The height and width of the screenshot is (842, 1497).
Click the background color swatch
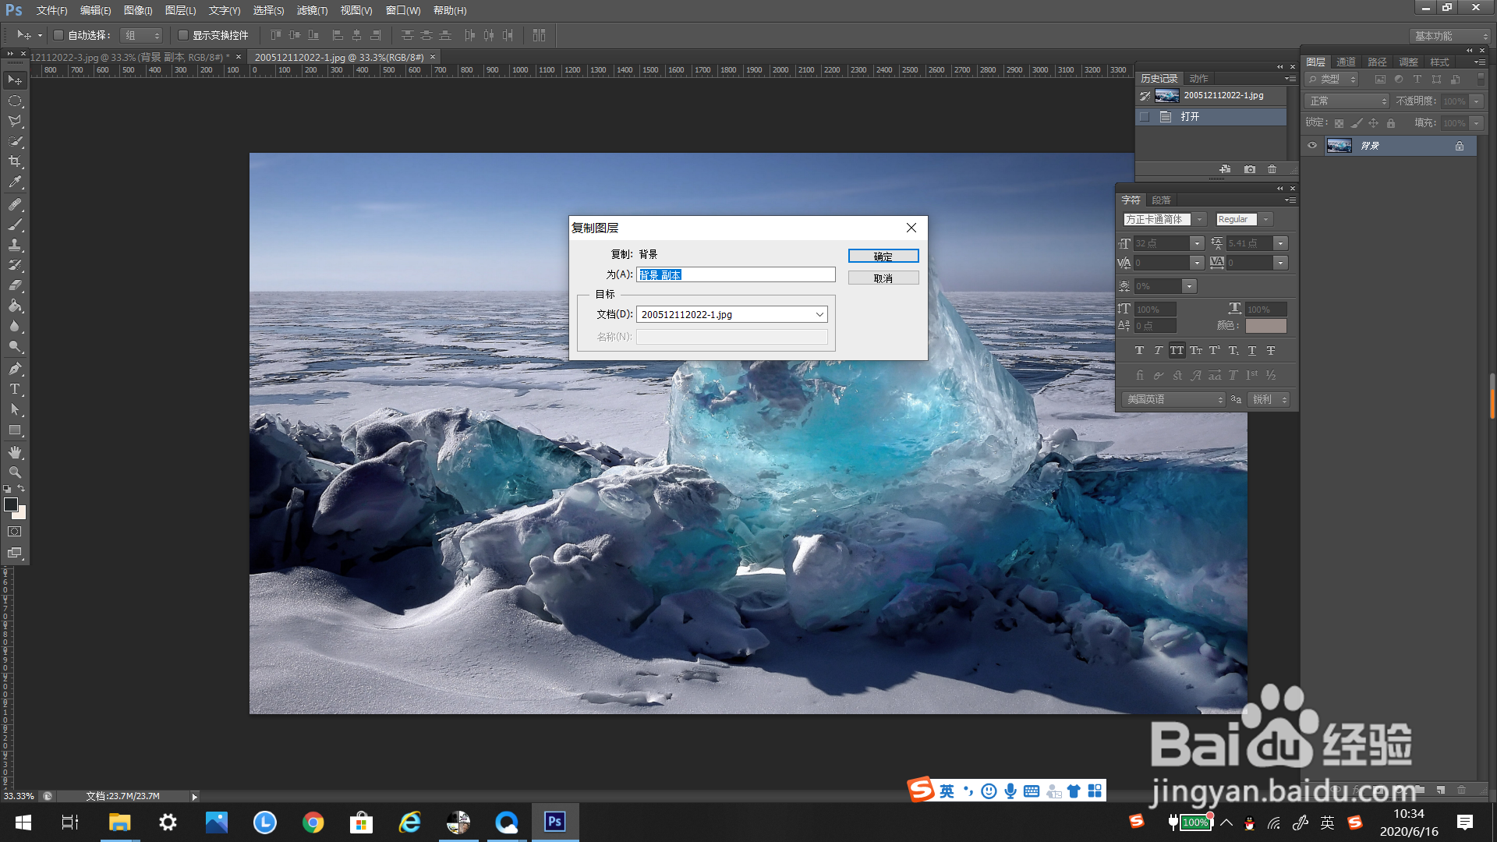point(22,514)
